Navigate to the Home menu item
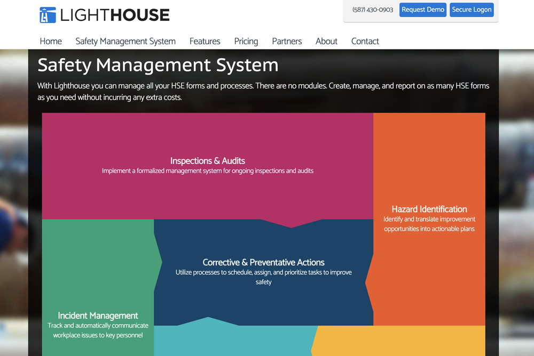This screenshot has height=356, width=534. click(51, 41)
